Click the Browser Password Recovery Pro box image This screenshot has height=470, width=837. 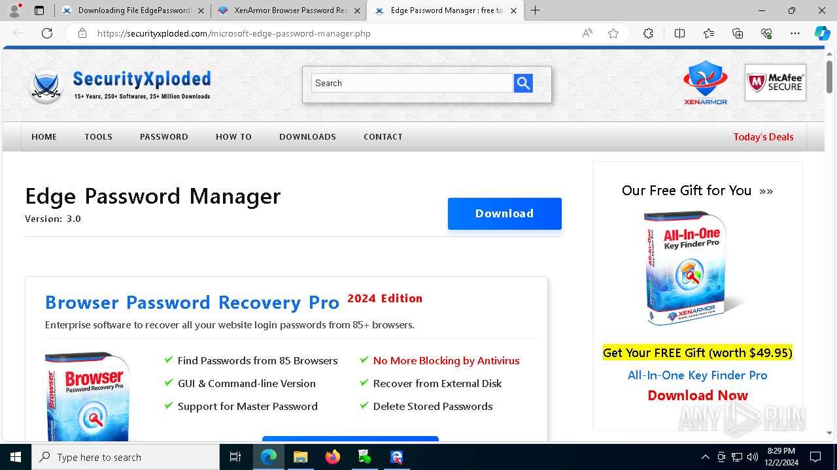point(88,397)
